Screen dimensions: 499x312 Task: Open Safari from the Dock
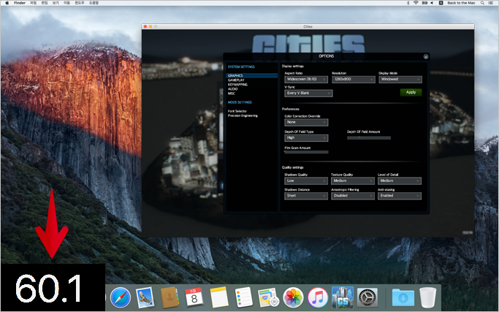point(121,297)
